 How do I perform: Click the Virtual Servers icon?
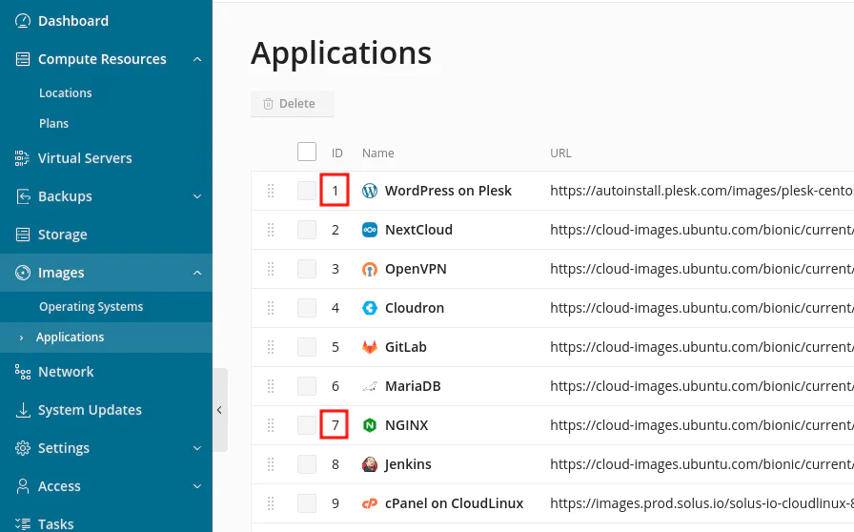22,158
